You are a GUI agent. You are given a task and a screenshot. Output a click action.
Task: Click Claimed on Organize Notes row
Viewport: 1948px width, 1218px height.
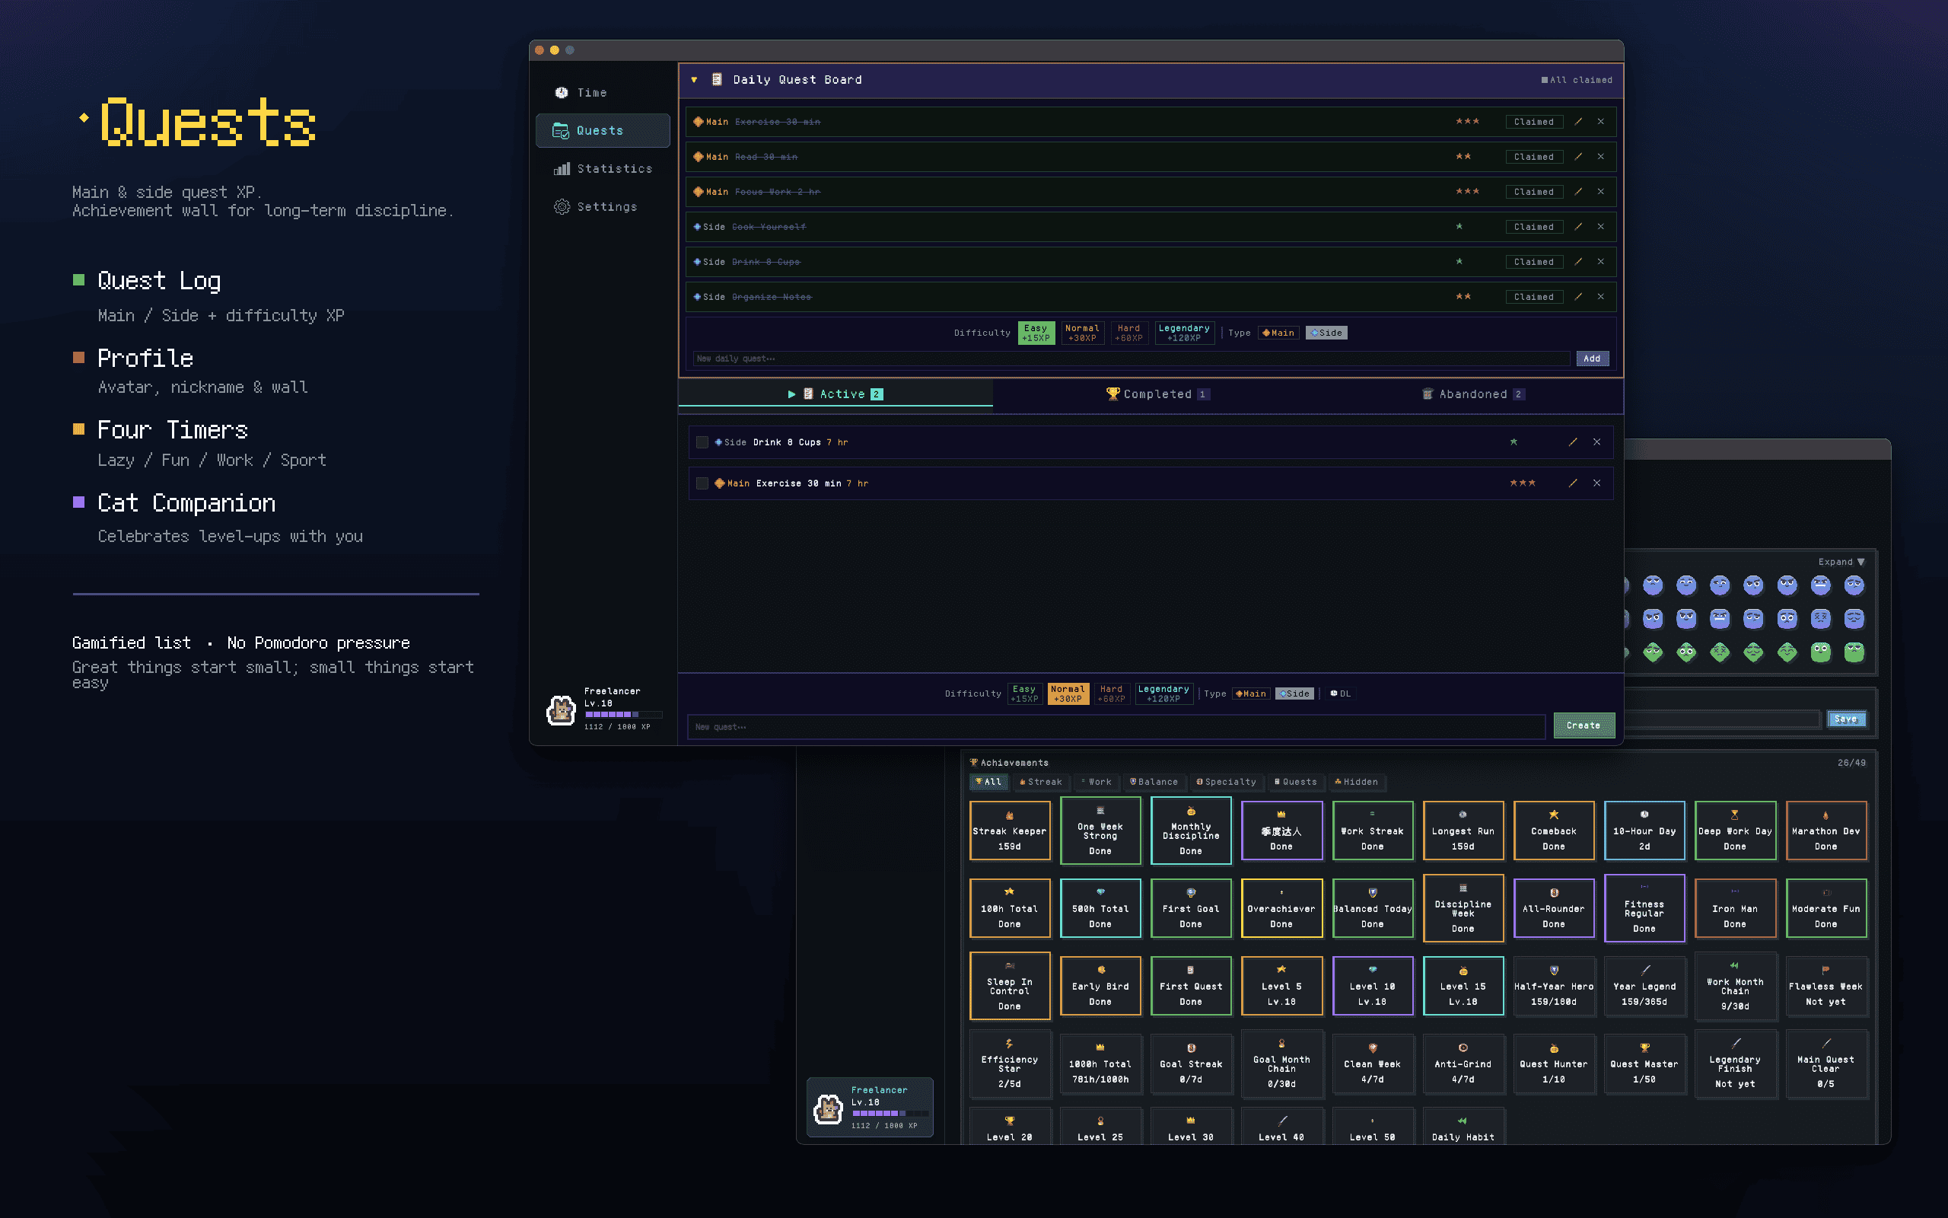point(1533,296)
